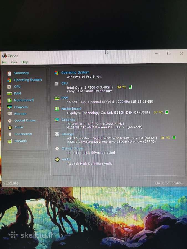Click the Samsung SSD 960 EVO line
Screen dimensions: 187x249
[111, 141]
